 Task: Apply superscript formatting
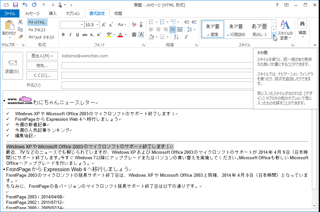[99, 35]
